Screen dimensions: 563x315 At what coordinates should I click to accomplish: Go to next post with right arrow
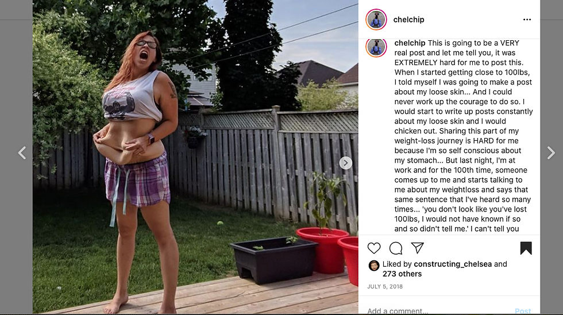551,153
